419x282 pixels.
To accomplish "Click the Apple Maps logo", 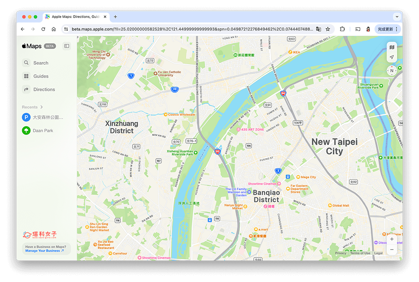I will pos(32,46).
